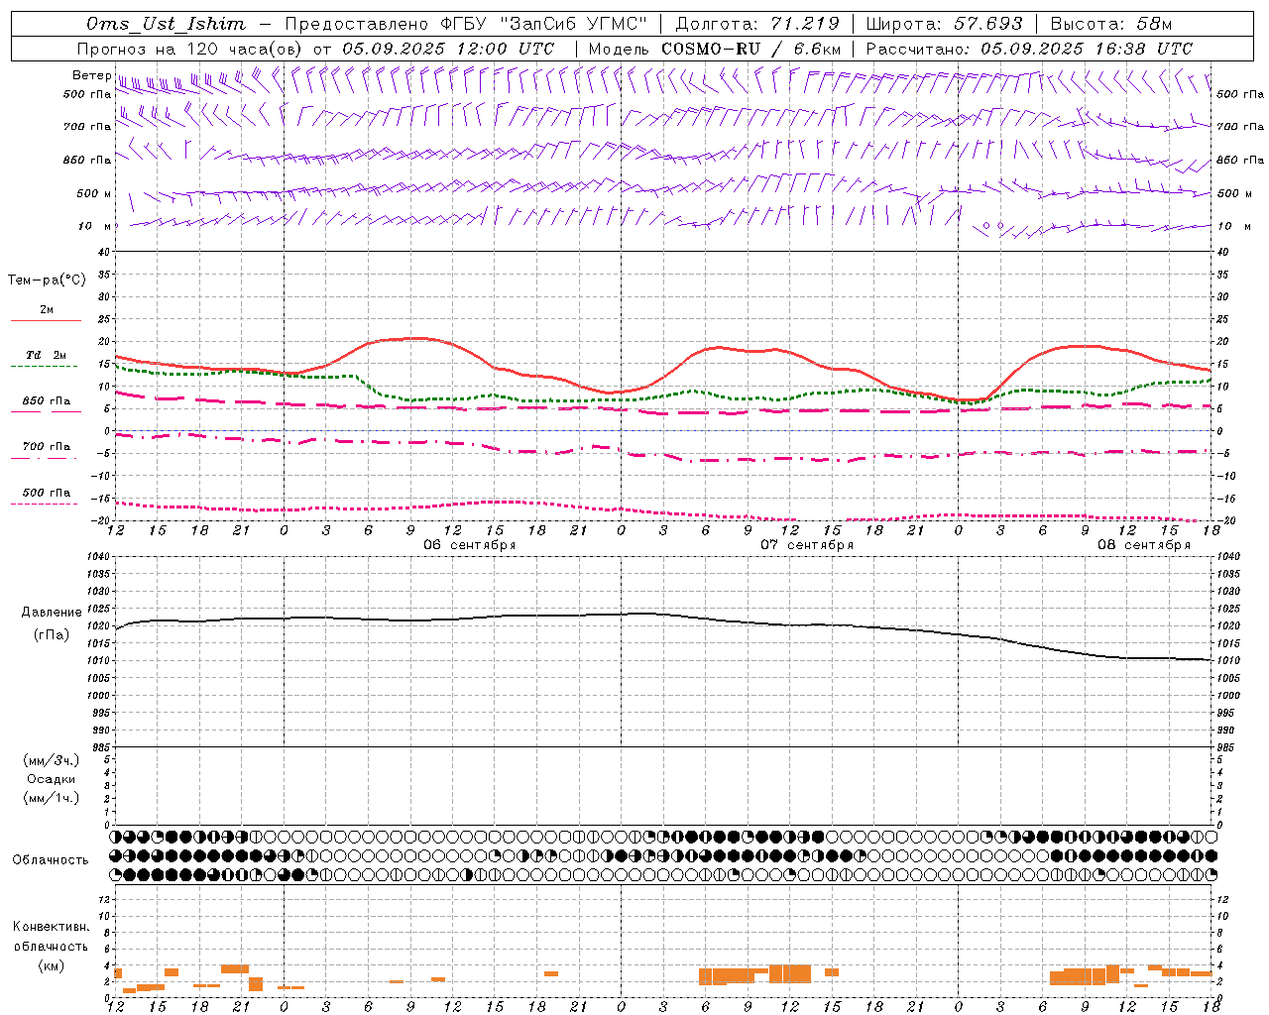Click the (км) unit label
1269x1015 pixels.
tap(51, 964)
